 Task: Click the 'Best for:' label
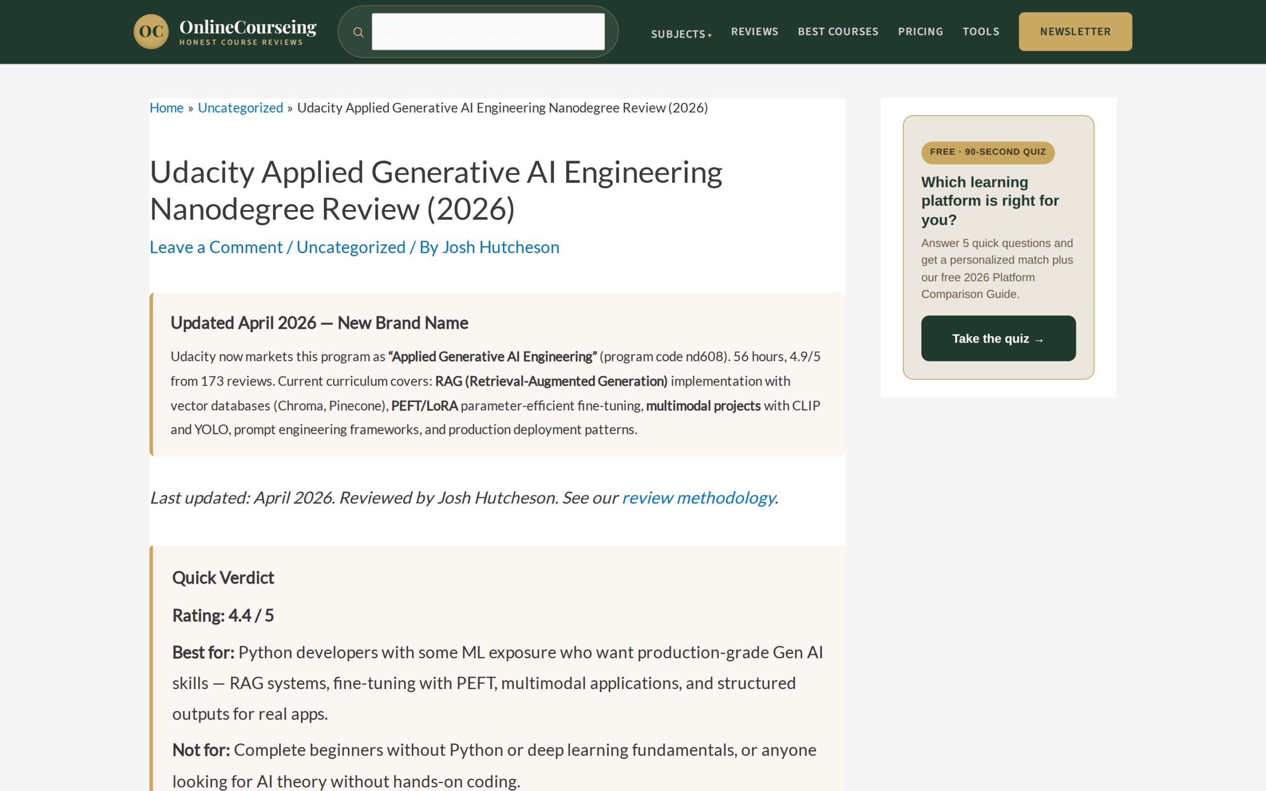(x=204, y=653)
